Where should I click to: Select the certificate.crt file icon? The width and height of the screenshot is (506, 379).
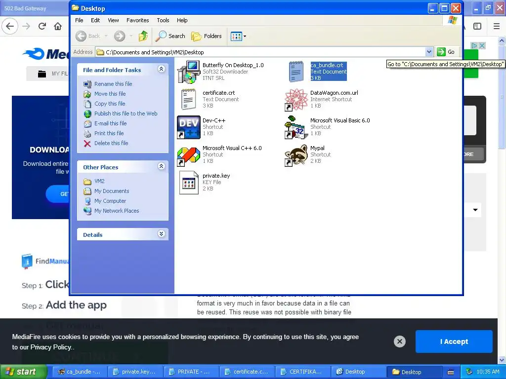click(188, 99)
